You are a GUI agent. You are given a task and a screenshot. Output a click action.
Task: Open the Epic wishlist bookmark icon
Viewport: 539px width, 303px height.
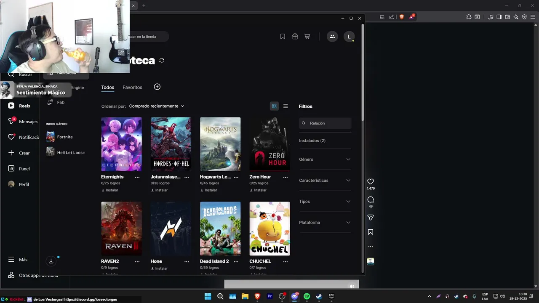point(283,37)
